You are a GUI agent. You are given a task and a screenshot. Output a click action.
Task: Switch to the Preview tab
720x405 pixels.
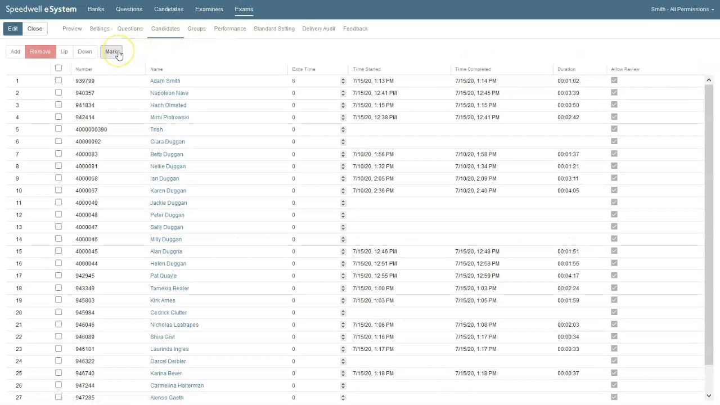tap(72, 29)
